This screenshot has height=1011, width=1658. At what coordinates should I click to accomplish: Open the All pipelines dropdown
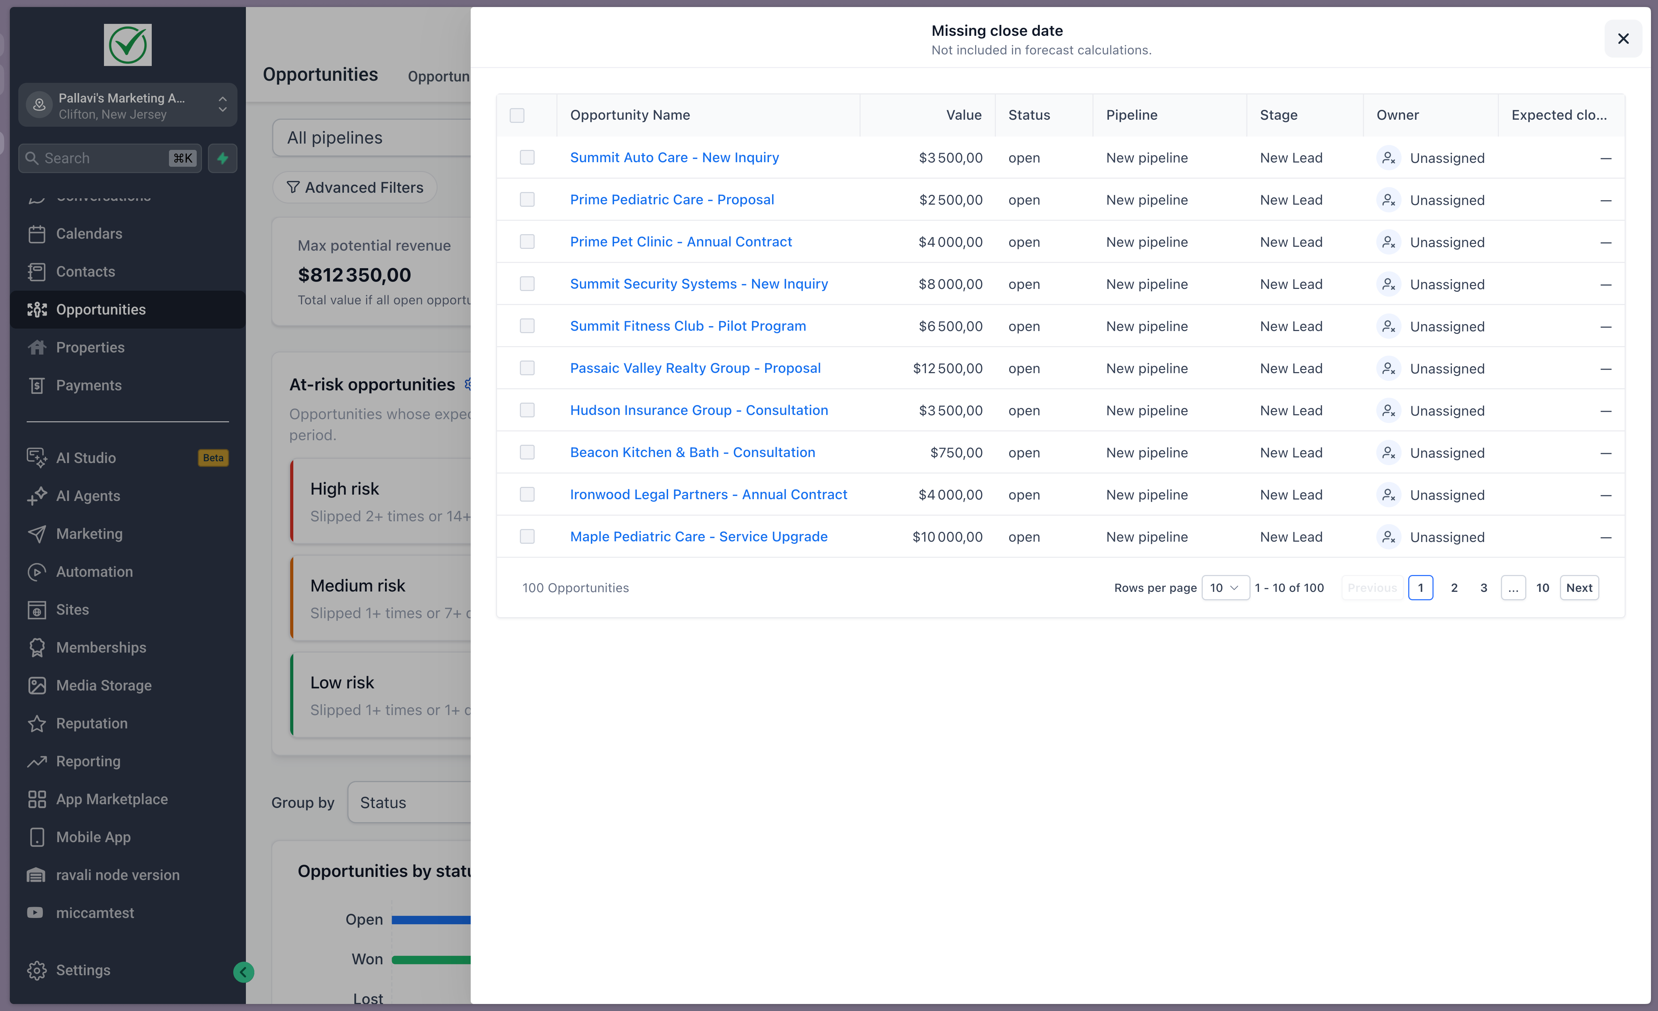pos(334,137)
